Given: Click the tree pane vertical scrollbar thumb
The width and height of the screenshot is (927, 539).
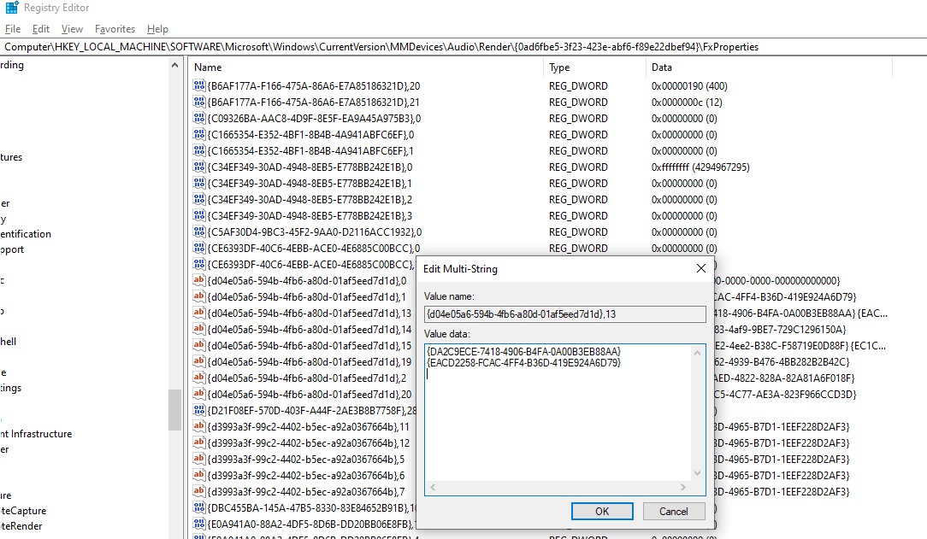Looking at the screenshot, I should click(174, 410).
